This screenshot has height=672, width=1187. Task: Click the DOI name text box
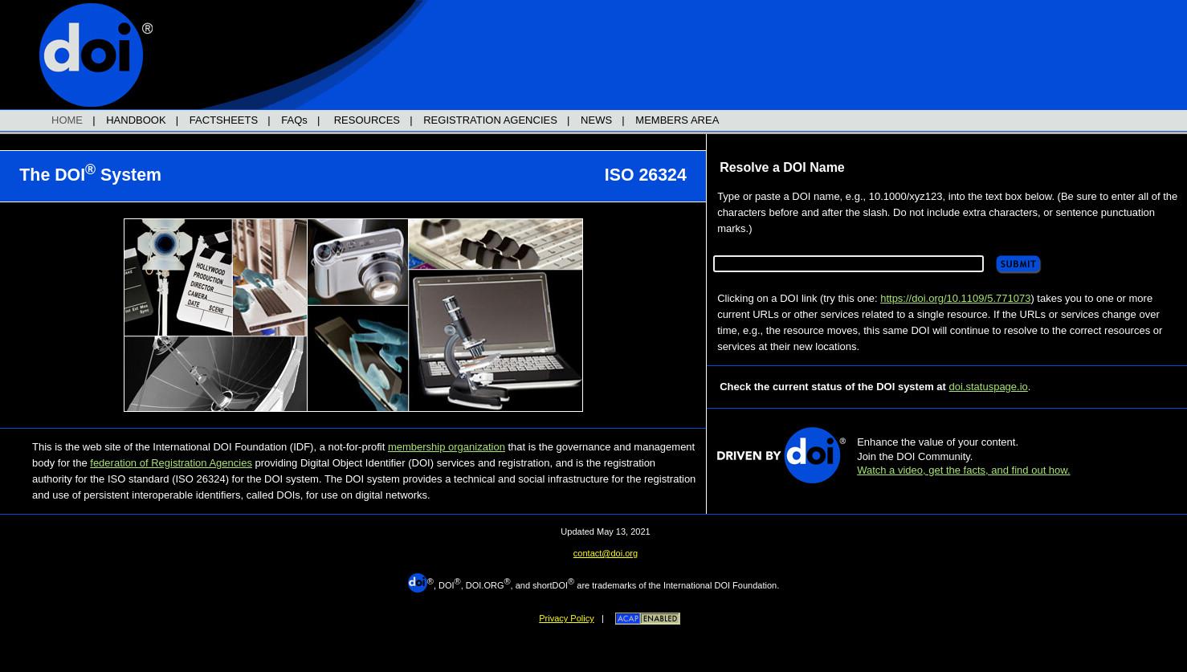tap(848, 263)
